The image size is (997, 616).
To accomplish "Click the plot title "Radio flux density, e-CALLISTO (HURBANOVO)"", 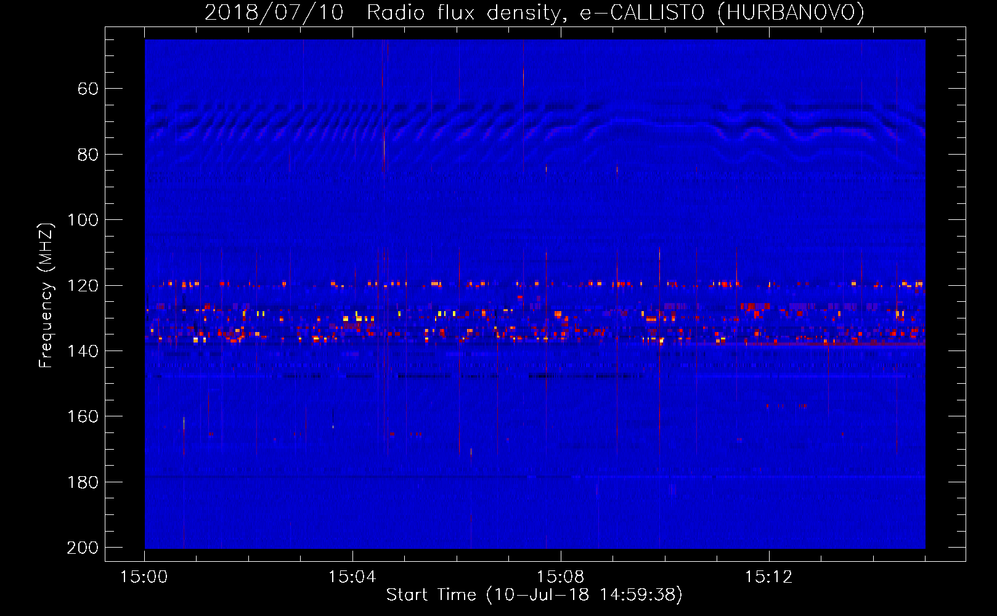I will point(616,13).
